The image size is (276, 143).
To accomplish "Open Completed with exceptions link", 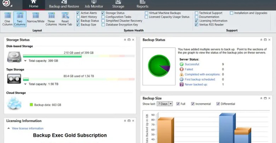I will [202, 74].
